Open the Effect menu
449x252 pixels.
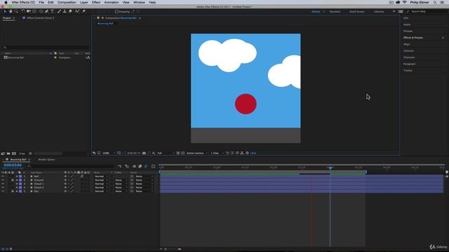(x=96, y=2)
